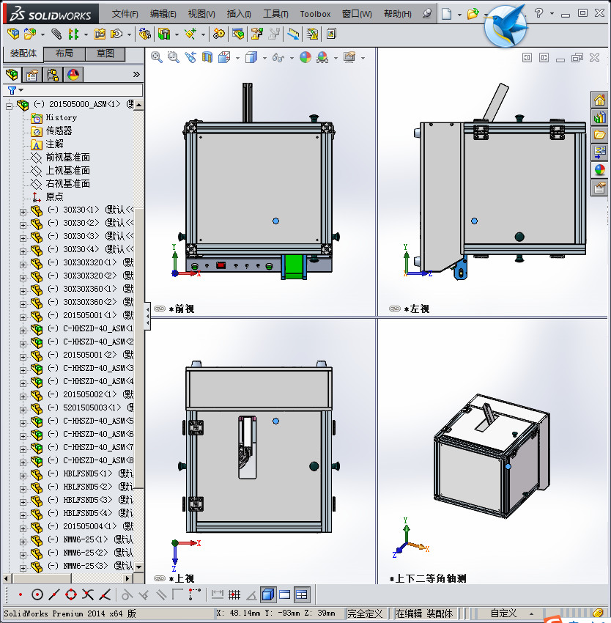Open the Hide/Show Items dropdown arrow
The image size is (611, 623).
(292, 58)
